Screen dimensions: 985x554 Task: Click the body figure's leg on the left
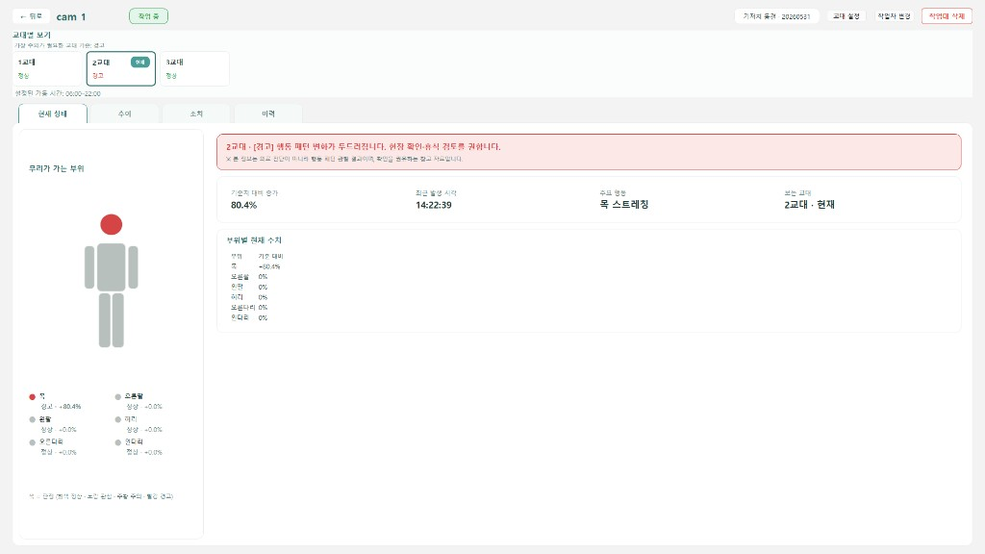click(x=105, y=320)
